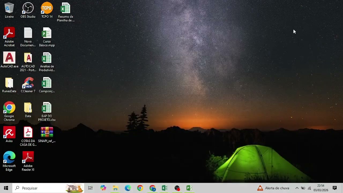Select the AutoCAD.exe desktop icon
The height and width of the screenshot is (193, 343).
coord(9,60)
